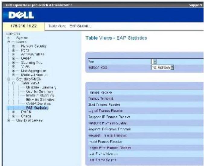The height and width of the screenshot is (166, 204).
Task: Expand the System tree node
Action: (9, 38)
